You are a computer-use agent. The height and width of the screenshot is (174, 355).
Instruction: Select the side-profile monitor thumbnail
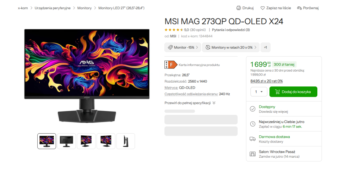[x=126, y=141]
